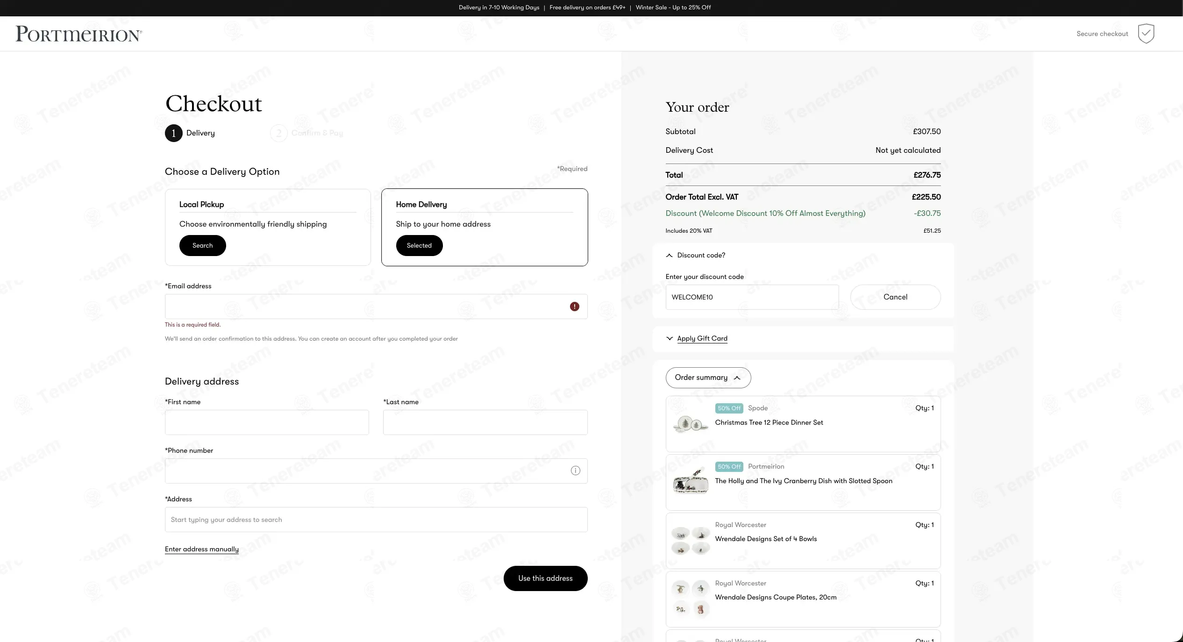Click step 2 Confirm & Pay circle
This screenshot has height=642, width=1183.
coord(279,133)
